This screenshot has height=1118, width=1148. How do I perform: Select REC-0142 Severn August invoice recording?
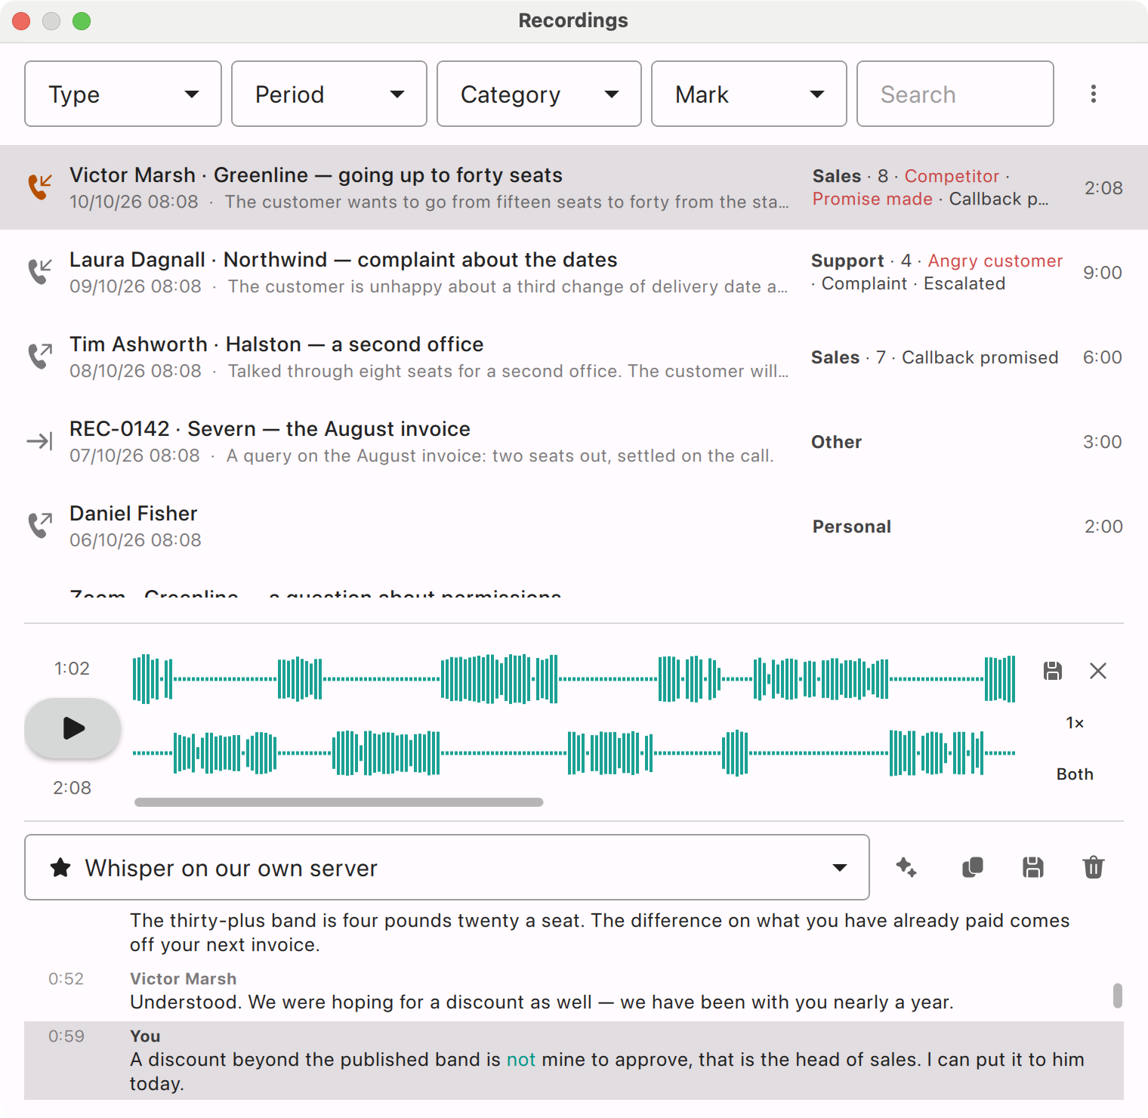coord(574,441)
